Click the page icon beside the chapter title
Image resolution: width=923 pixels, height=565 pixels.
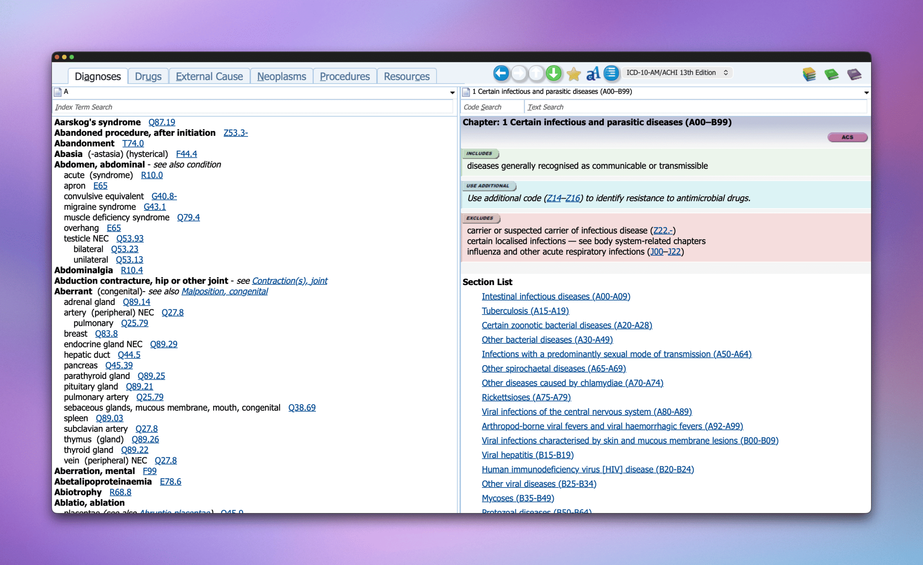[466, 92]
